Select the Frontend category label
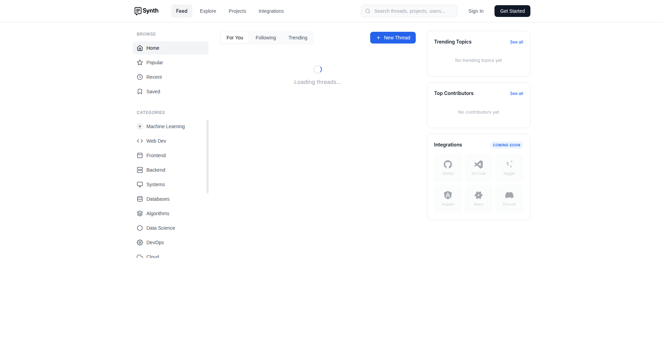The height and width of the screenshot is (343, 663). click(156, 155)
